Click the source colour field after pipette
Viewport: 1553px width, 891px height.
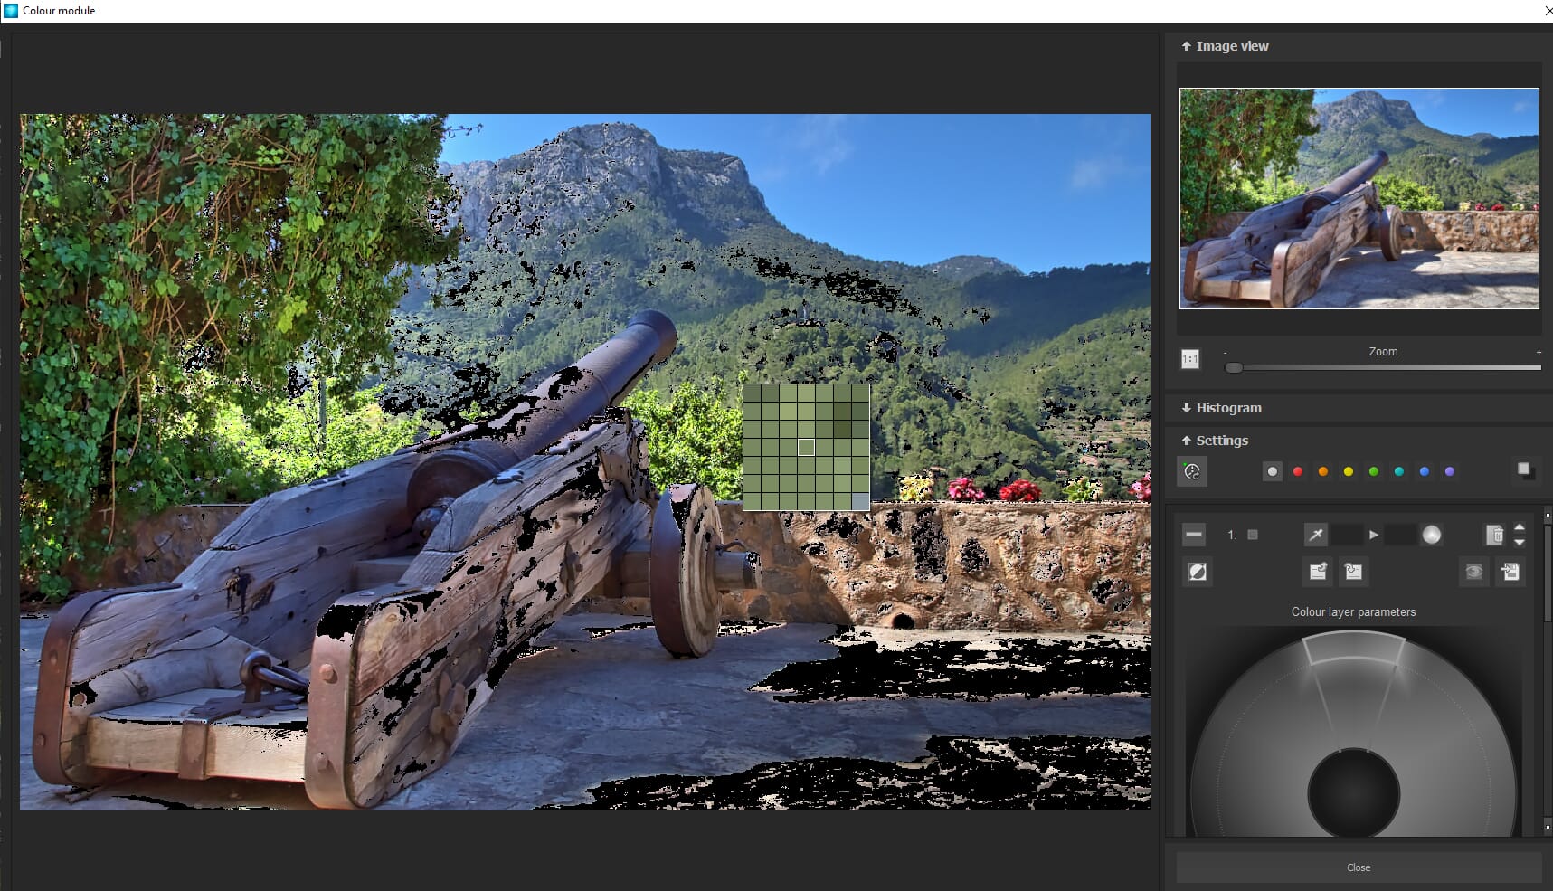[x=1346, y=535]
